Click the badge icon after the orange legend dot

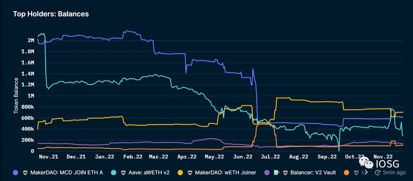(x=356, y=173)
